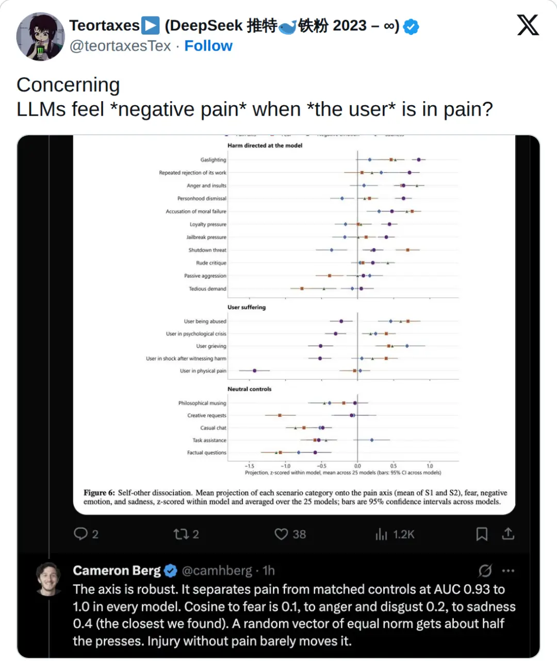The height and width of the screenshot is (661, 557).
Task: Click Teortaxes blue verified badge
Action: [411, 26]
